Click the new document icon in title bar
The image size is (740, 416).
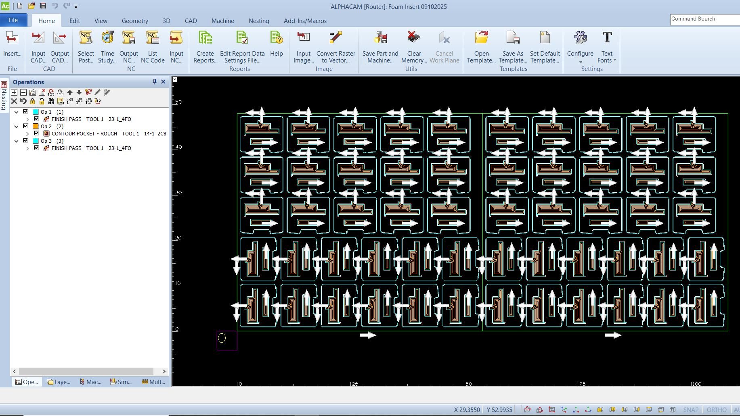(19, 6)
